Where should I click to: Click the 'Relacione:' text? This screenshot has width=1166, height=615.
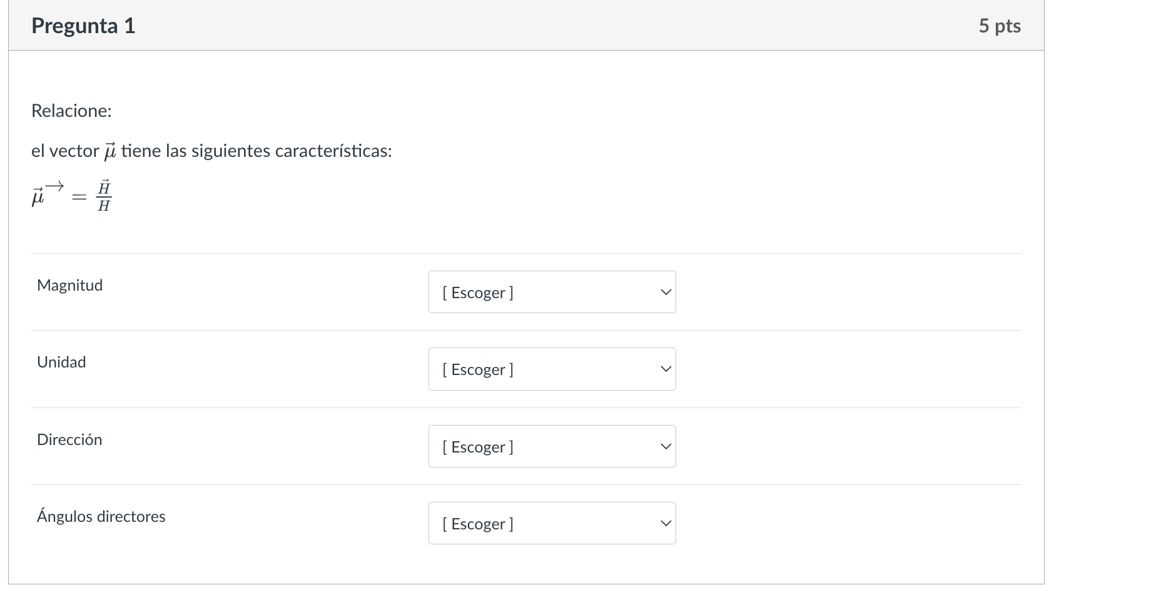71,111
